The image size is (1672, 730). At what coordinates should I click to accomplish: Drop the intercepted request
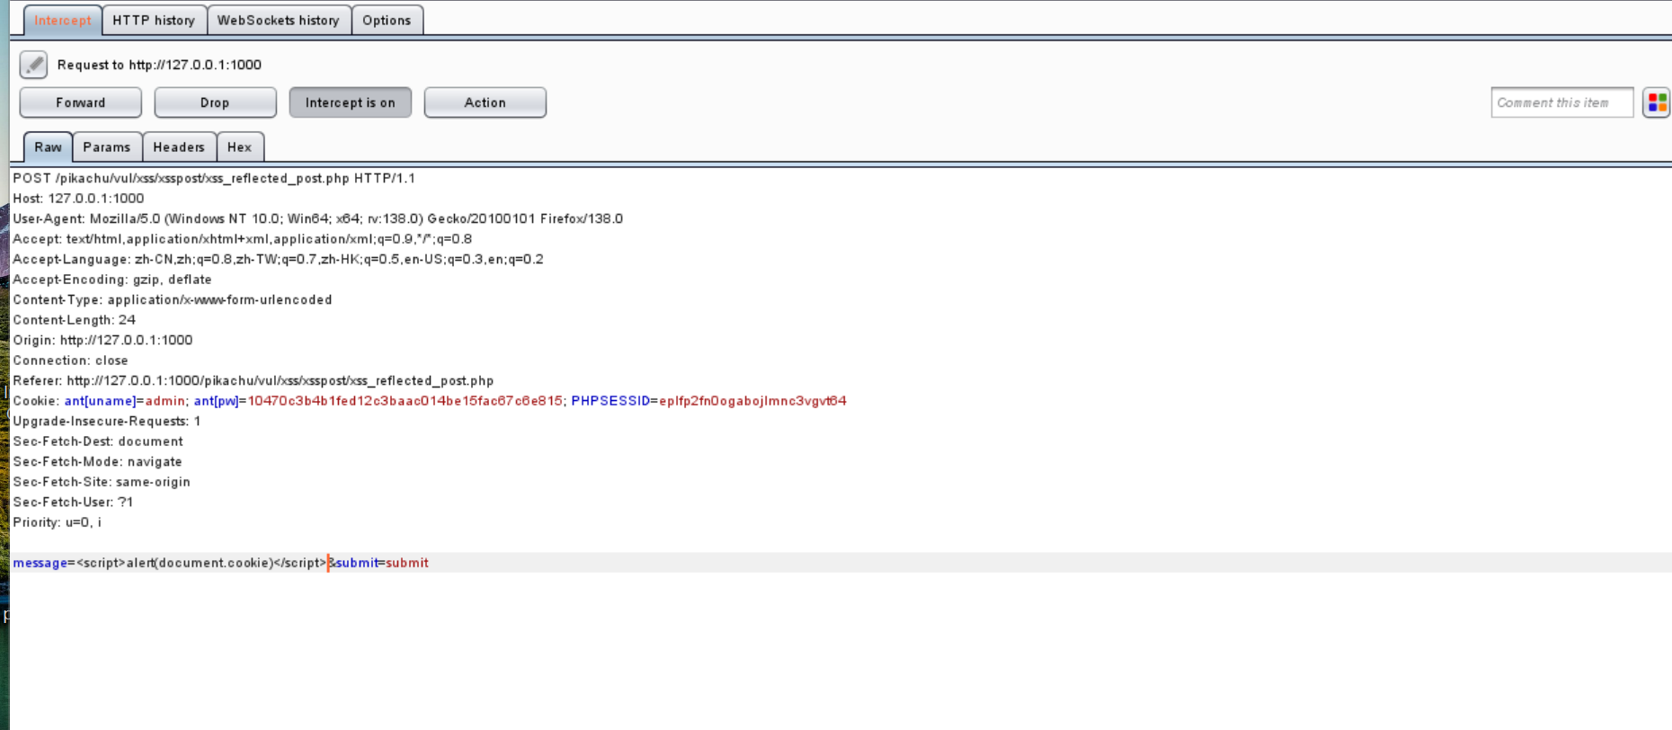[x=215, y=102]
